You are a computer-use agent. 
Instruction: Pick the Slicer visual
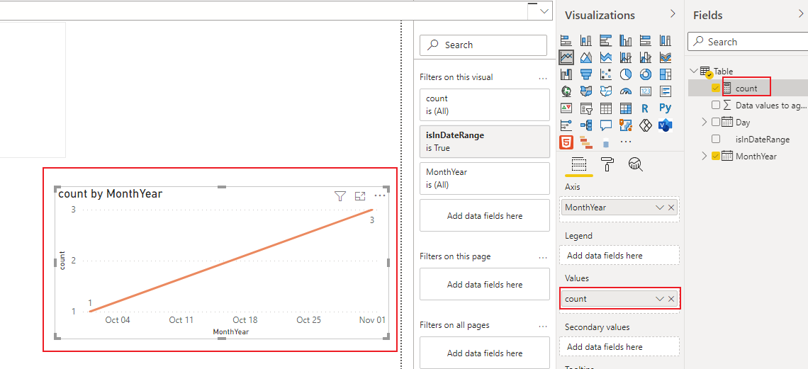coord(586,108)
